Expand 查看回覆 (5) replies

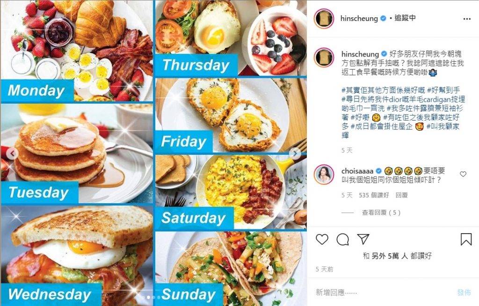click(381, 213)
